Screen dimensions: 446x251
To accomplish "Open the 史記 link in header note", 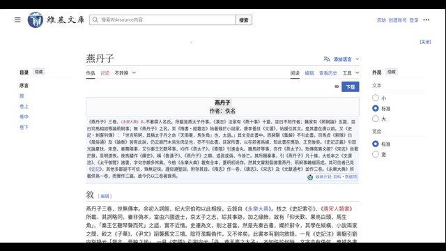I will coord(95,169).
